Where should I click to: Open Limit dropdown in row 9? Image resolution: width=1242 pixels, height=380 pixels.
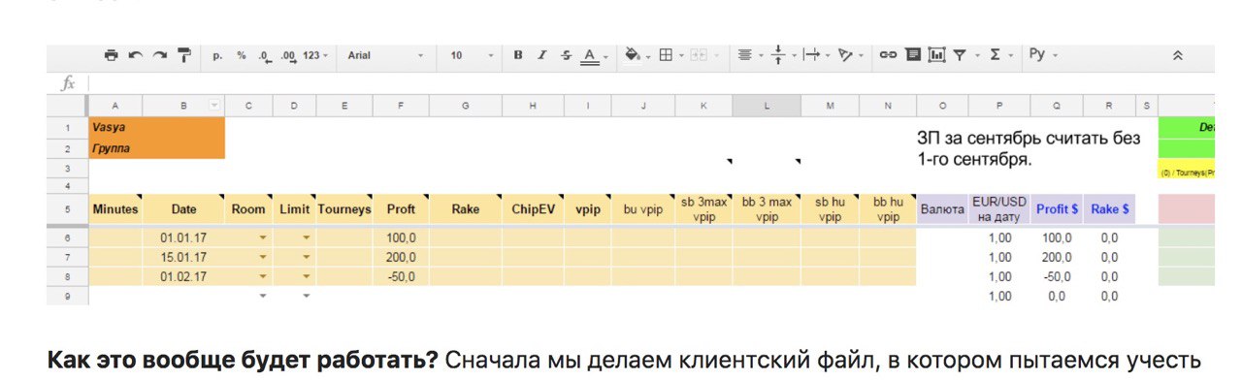306,296
